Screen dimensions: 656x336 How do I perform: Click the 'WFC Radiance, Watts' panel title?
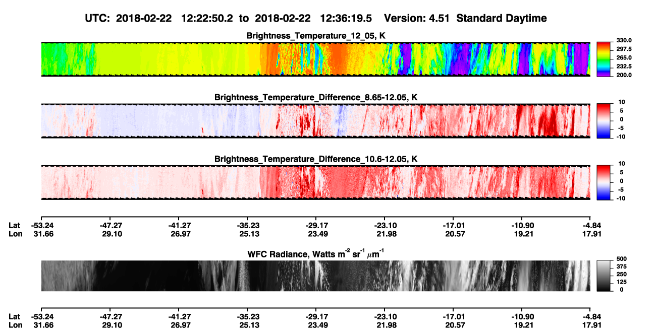point(316,254)
